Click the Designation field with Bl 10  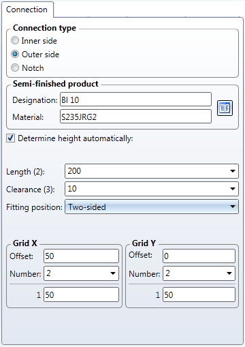point(135,100)
